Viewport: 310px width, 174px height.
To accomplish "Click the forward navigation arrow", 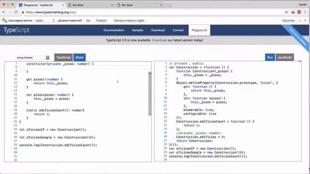I will pos(10,12).
